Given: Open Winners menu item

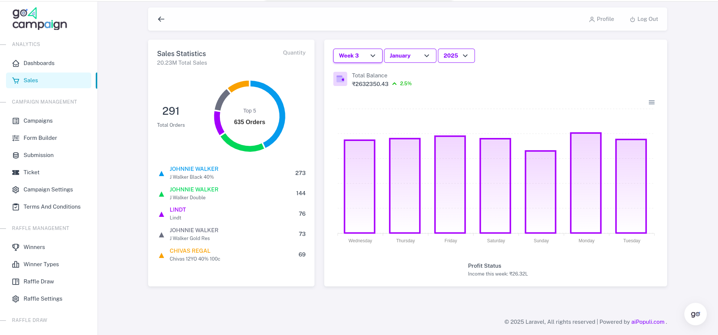Looking at the screenshot, I should pos(49,247).
